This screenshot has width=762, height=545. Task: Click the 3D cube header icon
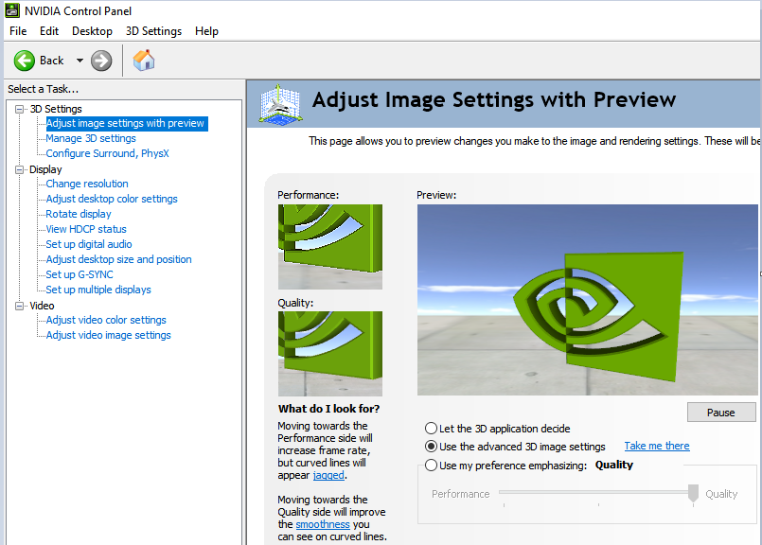click(x=280, y=104)
